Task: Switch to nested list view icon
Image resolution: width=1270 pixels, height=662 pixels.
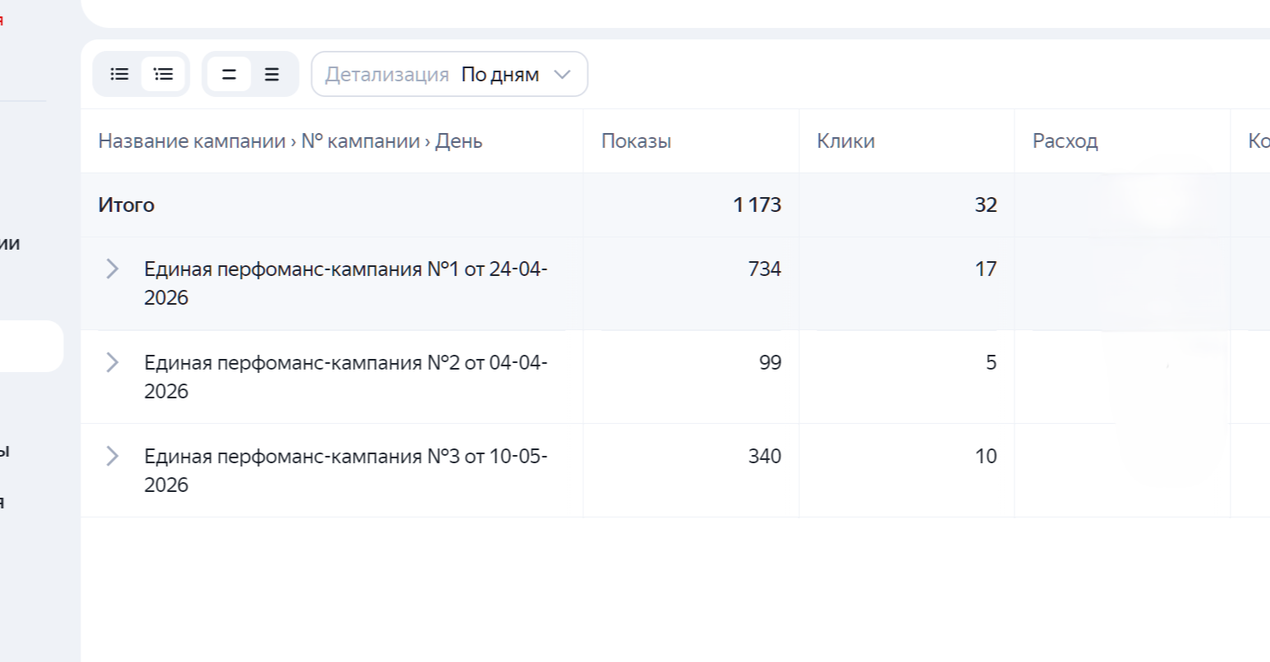Action: click(163, 74)
